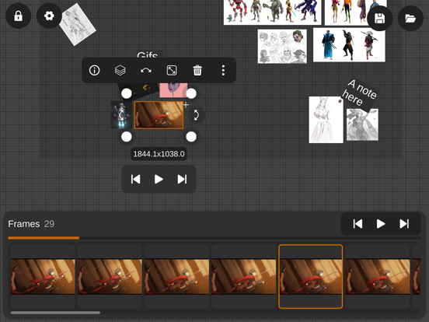Select the Joker face sketches image
429x322 pixels.
[282, 46]
